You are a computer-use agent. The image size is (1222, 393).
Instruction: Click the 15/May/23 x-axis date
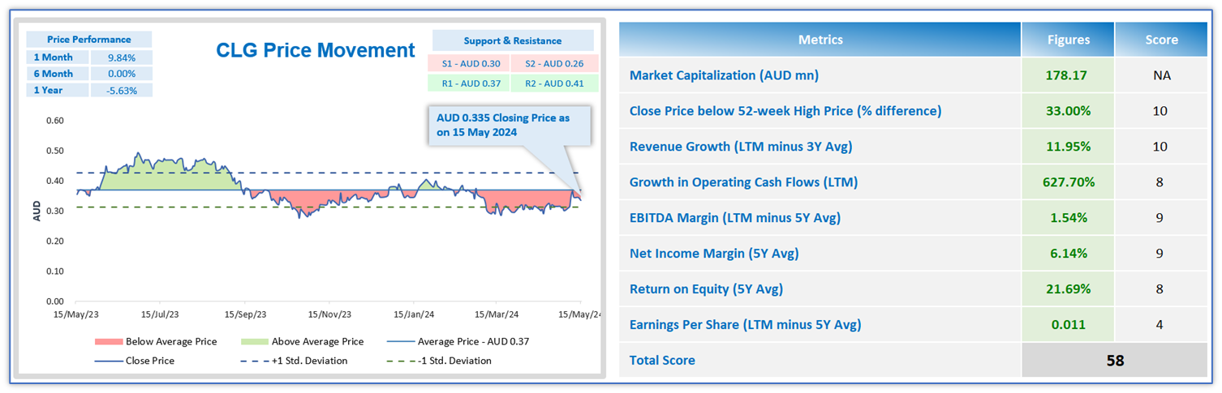(x=76, y=314)
